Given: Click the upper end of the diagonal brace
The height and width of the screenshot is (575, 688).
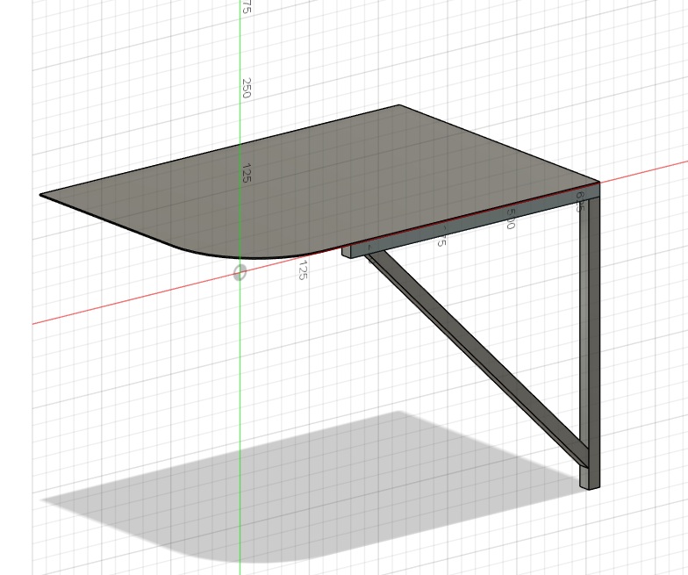Looking at the screenshot, I should click(370, 255).
